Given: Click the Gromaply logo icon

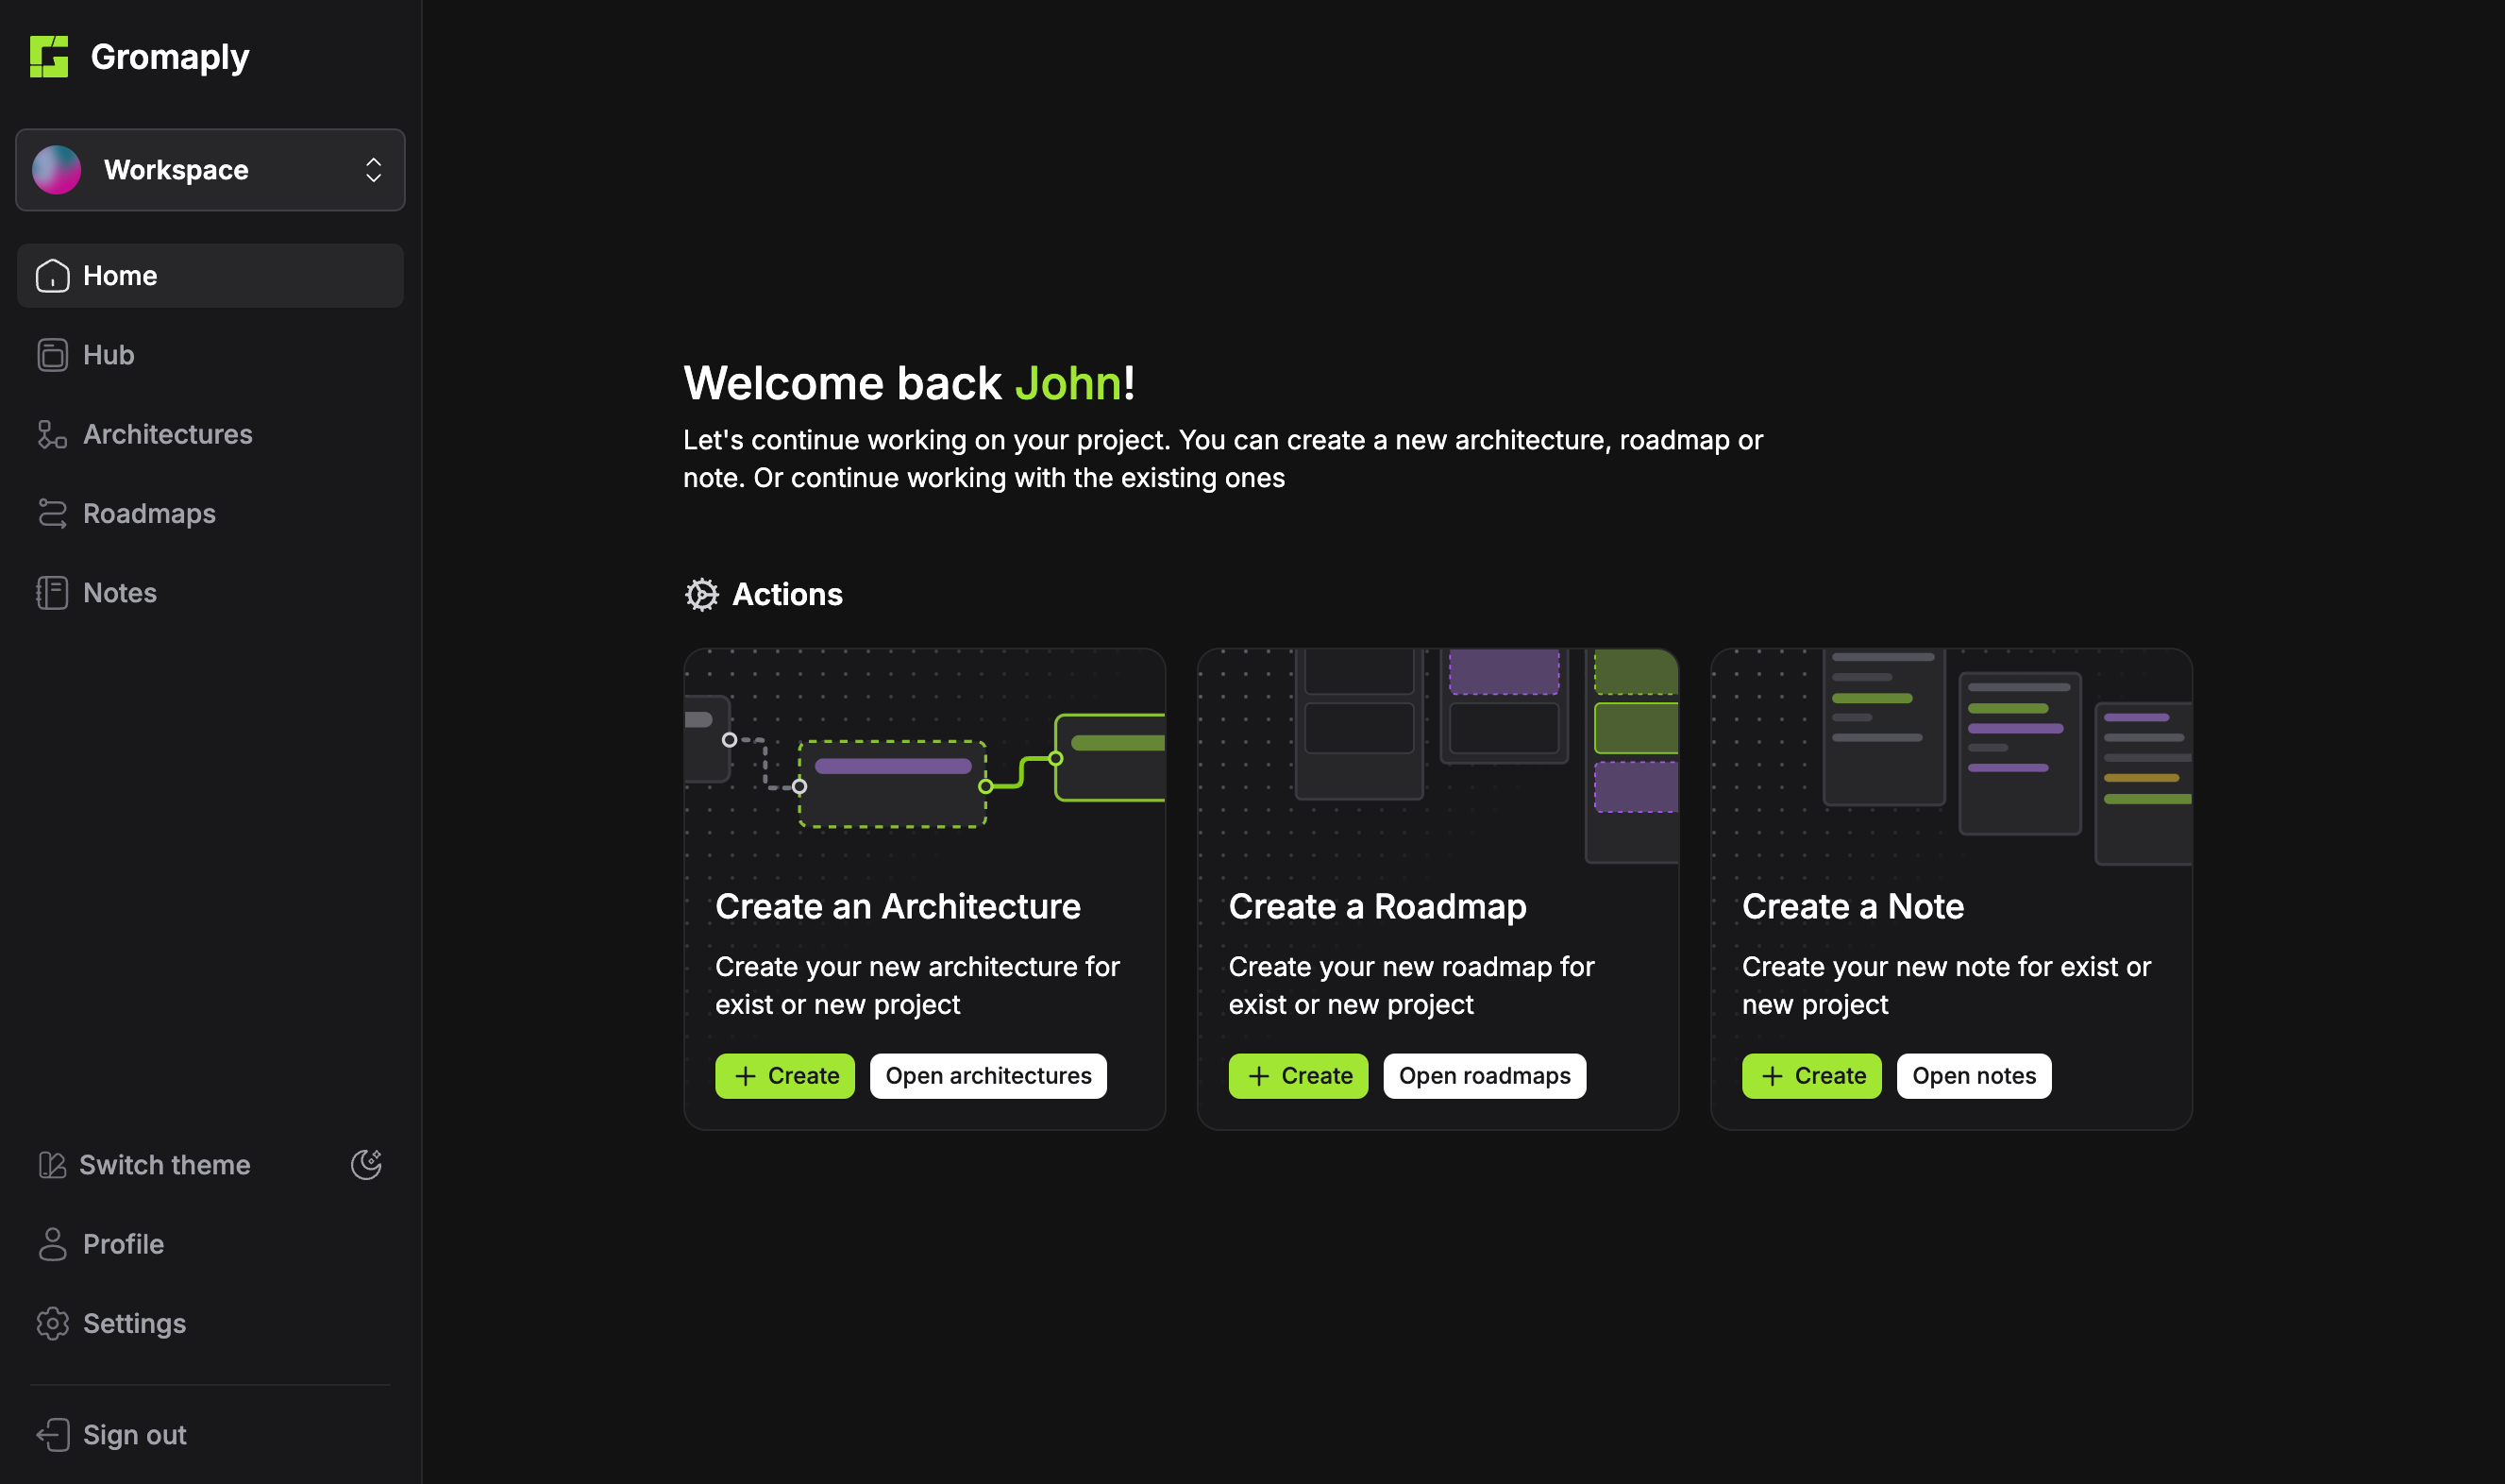Looking at the screenshot, I should coord(48,57).
